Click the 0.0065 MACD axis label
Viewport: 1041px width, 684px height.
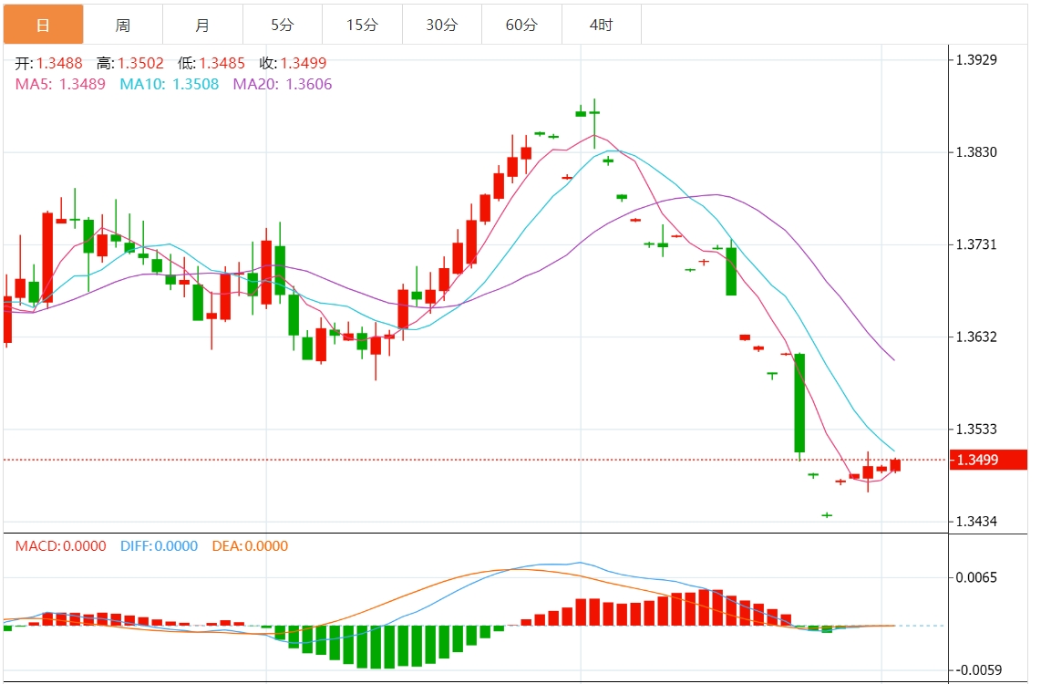point(976,577)
